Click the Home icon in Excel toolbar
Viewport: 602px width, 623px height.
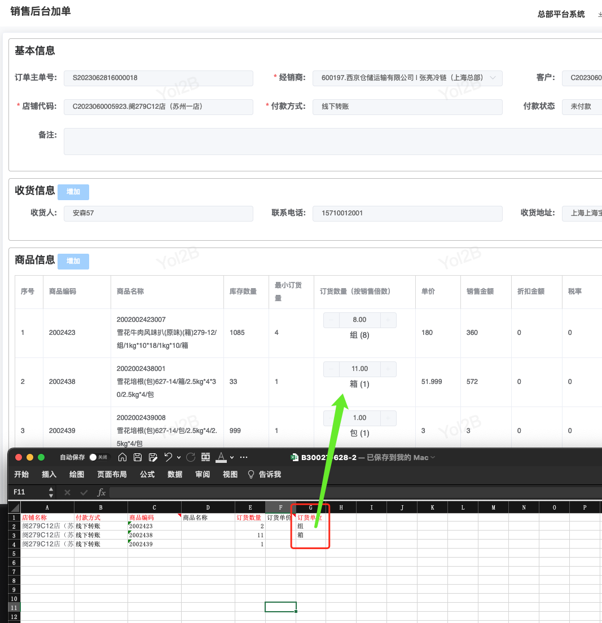(x=122, y=457)
